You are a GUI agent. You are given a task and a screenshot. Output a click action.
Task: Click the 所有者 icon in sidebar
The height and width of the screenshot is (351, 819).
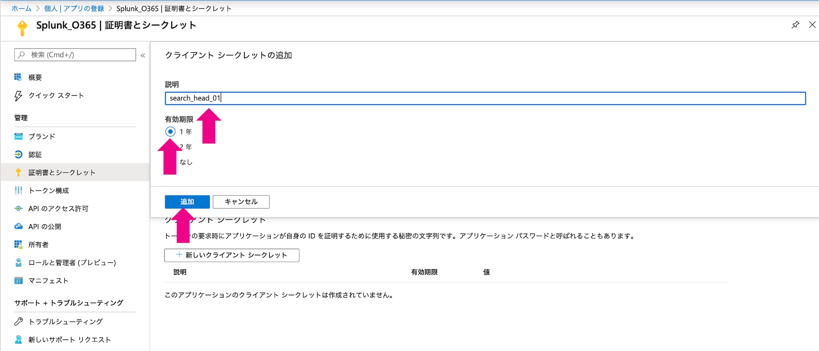pos(18,244)
